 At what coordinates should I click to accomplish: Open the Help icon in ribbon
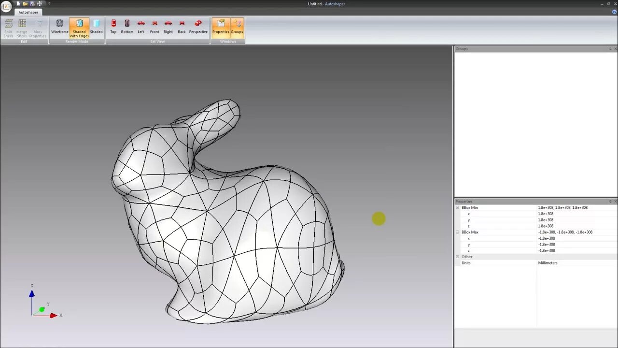pos(614,12)
